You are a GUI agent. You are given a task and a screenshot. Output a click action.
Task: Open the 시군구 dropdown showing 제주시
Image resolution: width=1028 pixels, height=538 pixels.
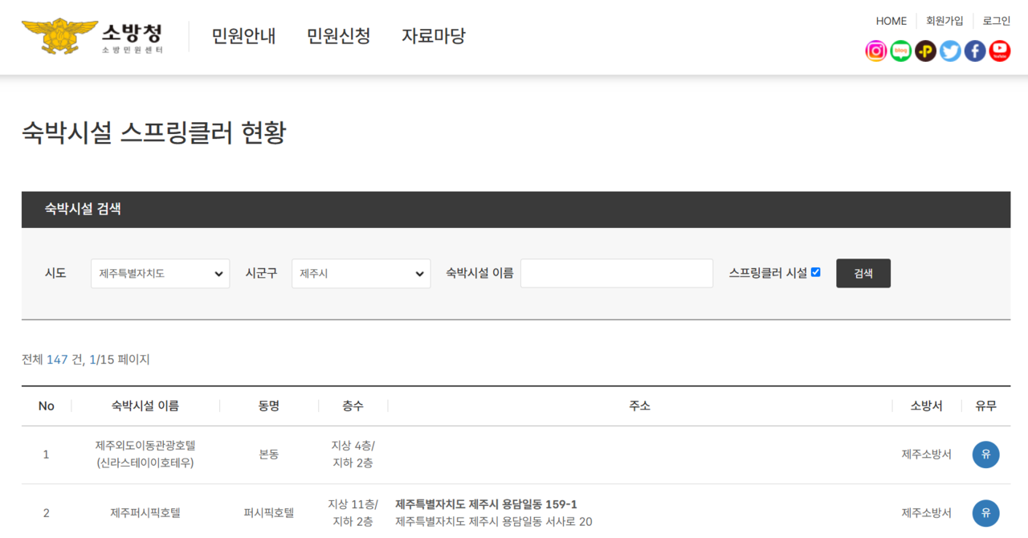click(361, 274)
